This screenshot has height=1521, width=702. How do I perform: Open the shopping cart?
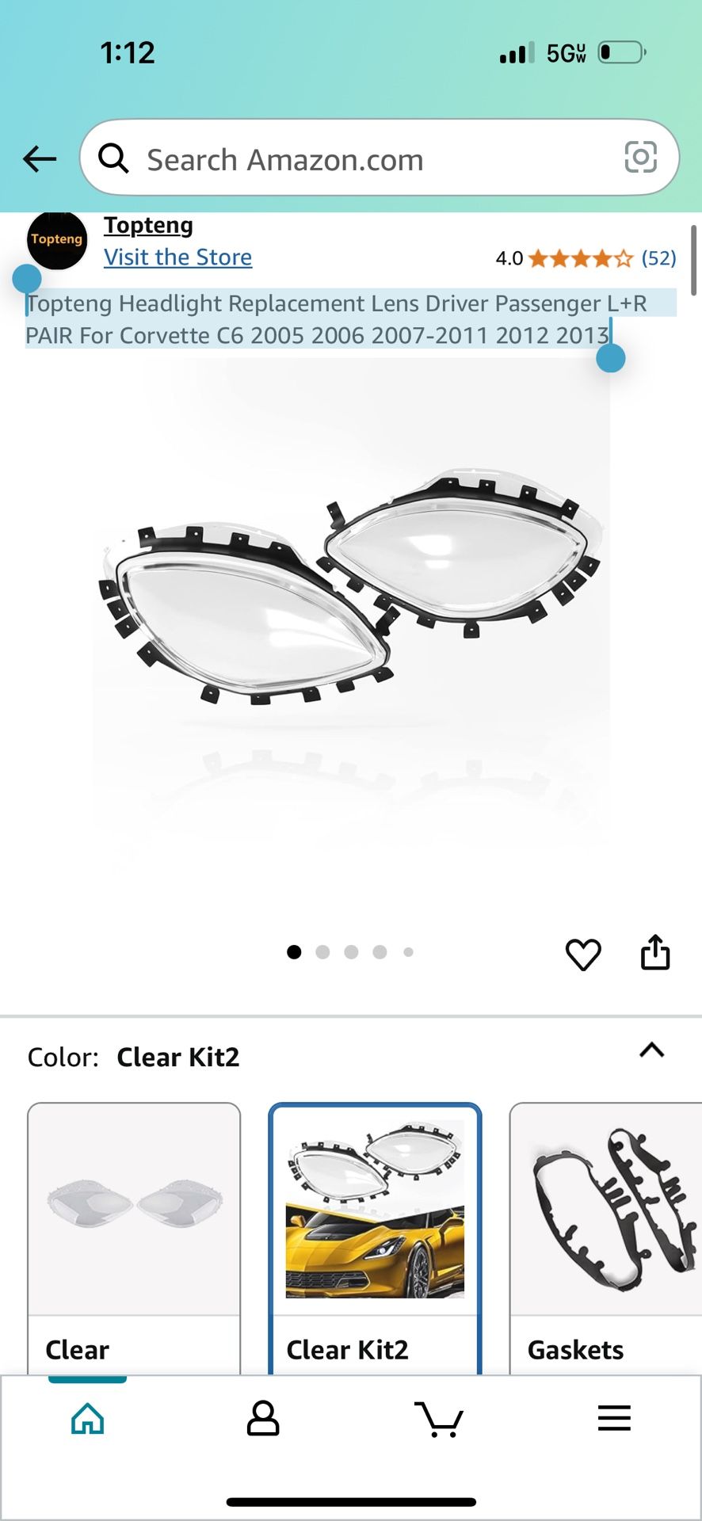pyautogui.click(x=439, y=1418)
